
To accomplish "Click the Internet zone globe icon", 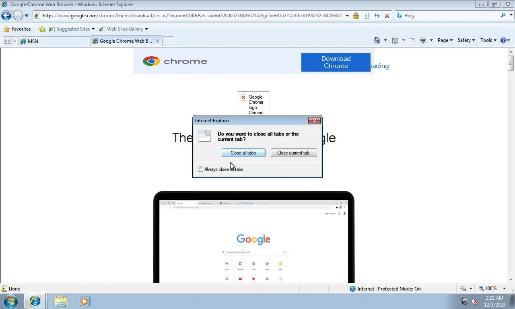I will coord(353,288).
